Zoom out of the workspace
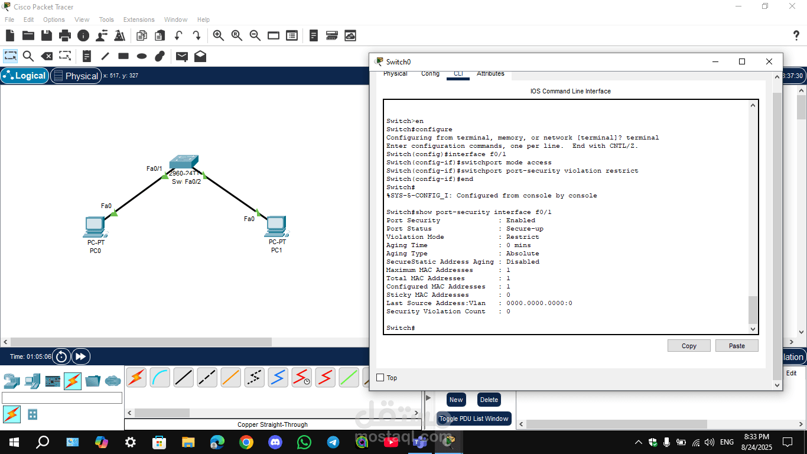807x454 pixels. 255,35
